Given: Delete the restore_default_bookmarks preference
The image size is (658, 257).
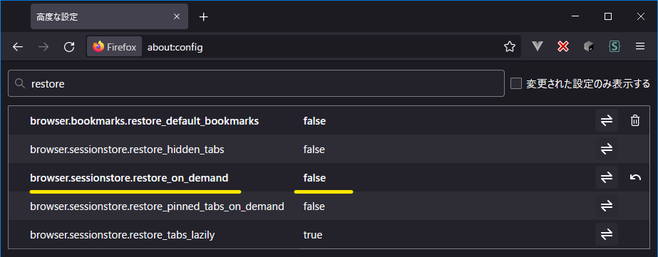Looking at the screenshot, I should (635, 121).
